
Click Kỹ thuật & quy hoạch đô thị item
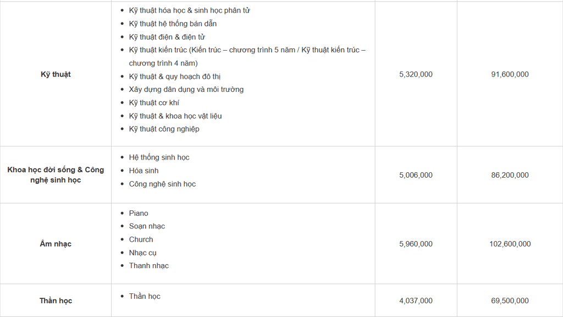click(x=175, y=76)
